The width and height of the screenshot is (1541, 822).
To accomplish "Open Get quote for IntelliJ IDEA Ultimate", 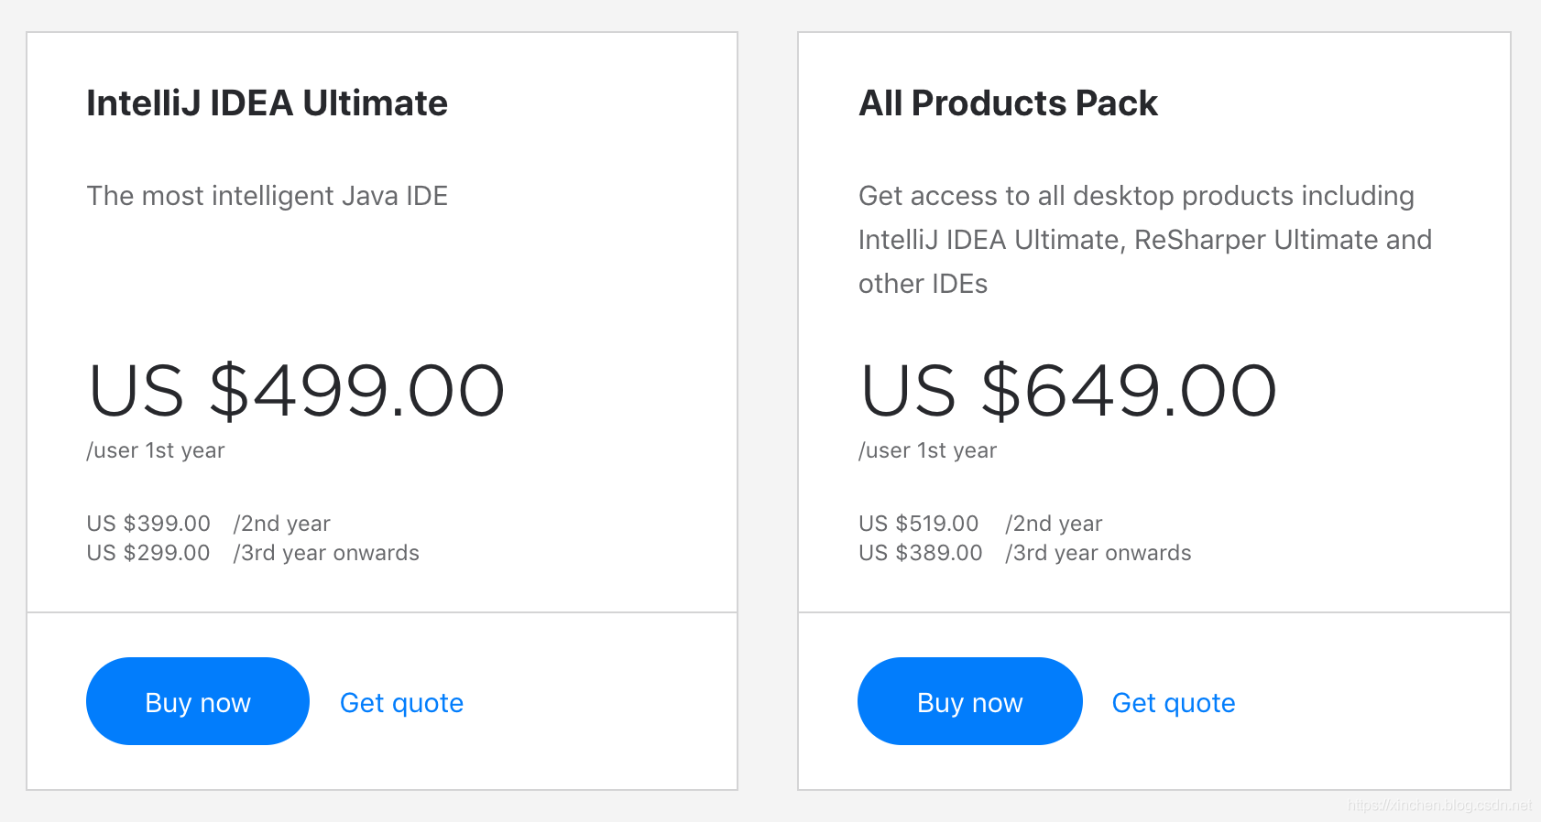I will pos(401,702).
